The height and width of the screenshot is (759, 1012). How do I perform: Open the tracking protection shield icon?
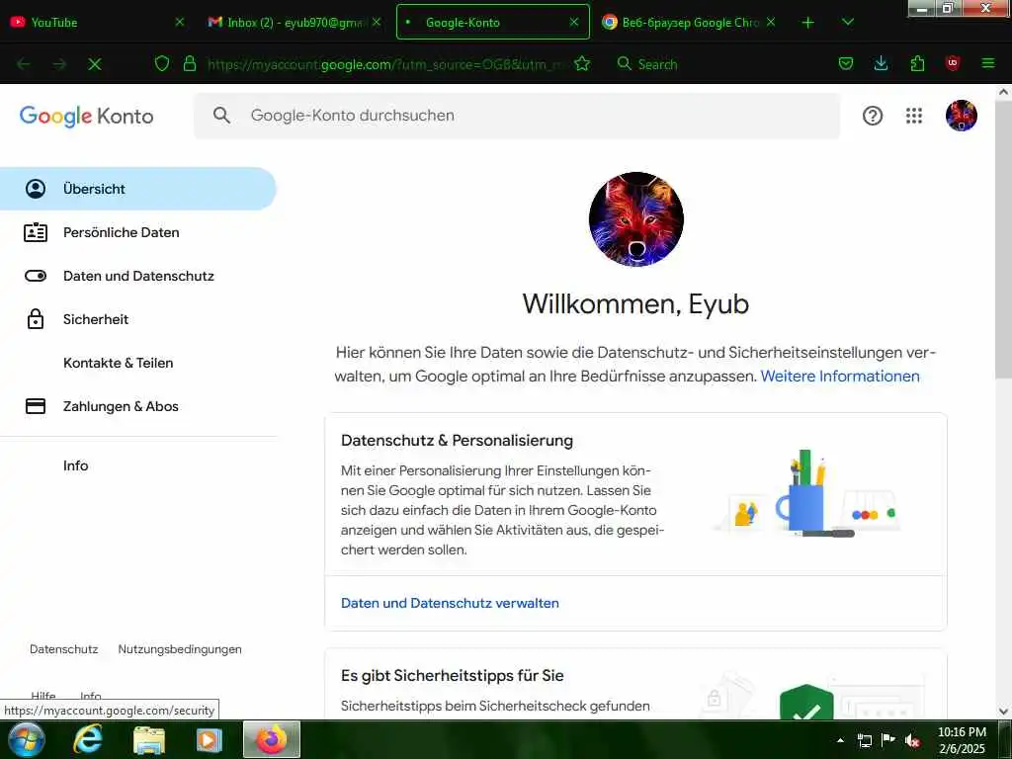(x=162, y=63)
